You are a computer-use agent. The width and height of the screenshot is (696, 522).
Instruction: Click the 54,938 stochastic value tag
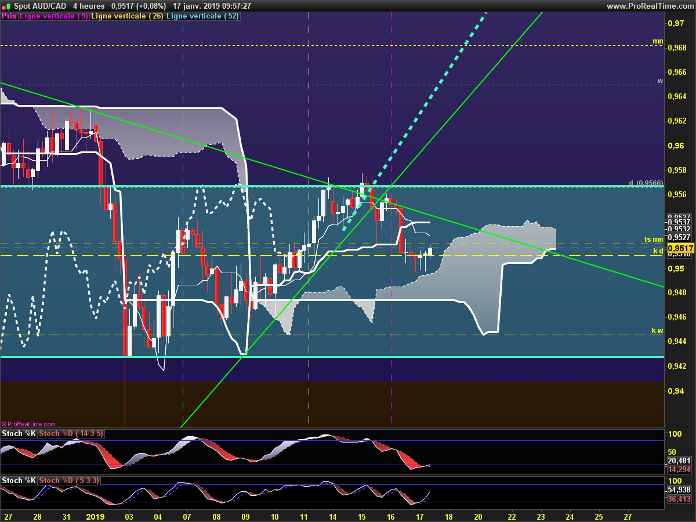coord(679,490)
